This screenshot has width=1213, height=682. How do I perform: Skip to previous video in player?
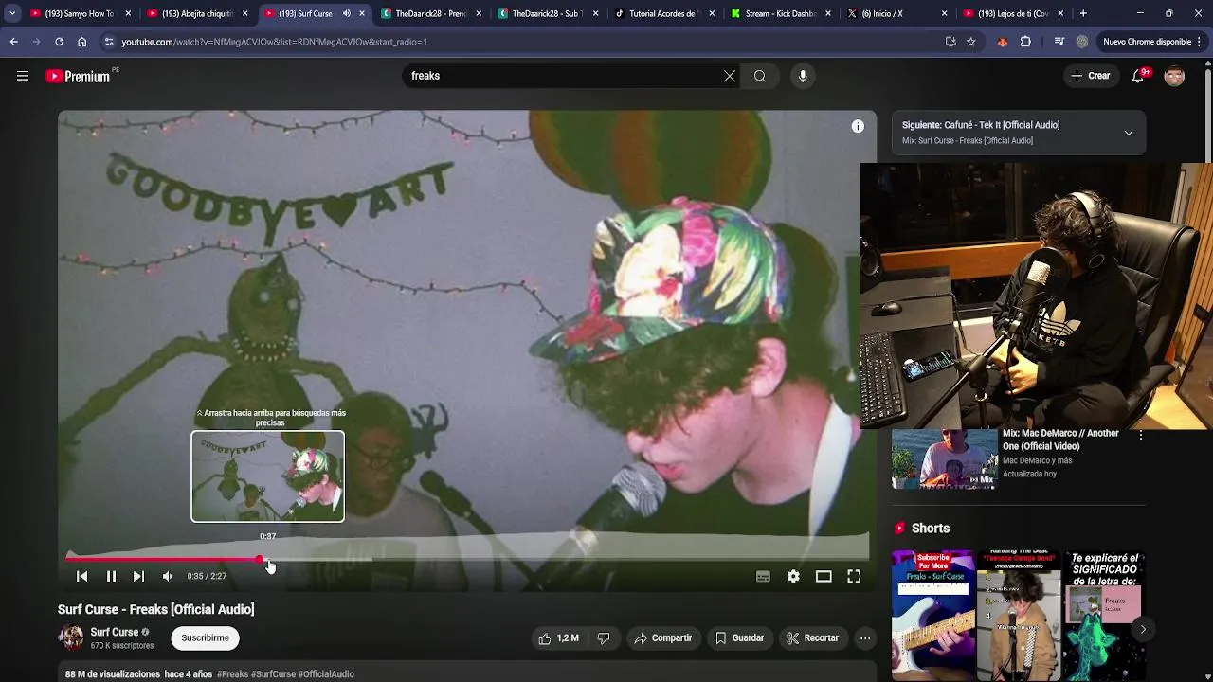[81, 576]
